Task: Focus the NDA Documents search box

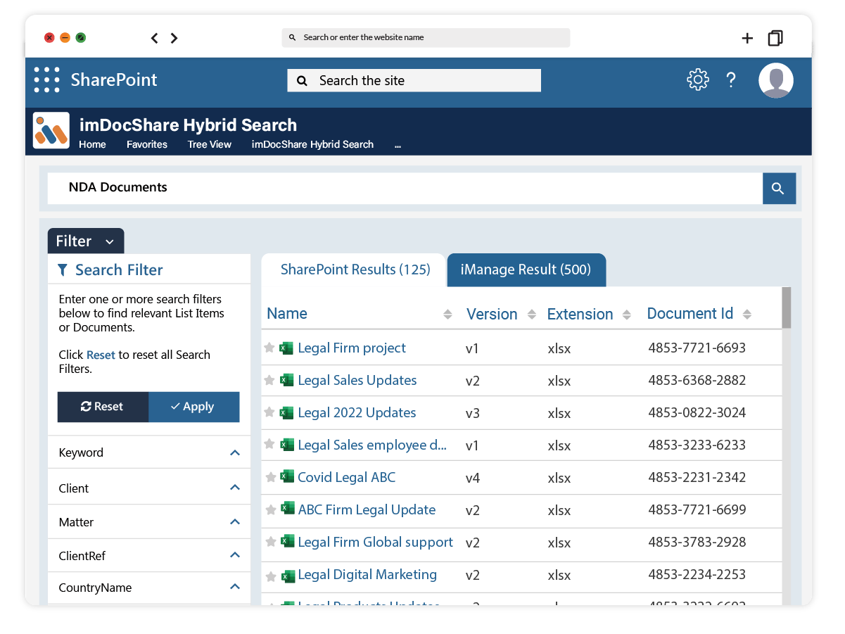Action: (x=405, y=188)
